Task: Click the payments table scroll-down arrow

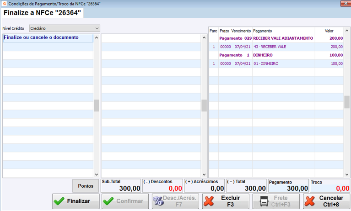Action: (x=347, y=174)
